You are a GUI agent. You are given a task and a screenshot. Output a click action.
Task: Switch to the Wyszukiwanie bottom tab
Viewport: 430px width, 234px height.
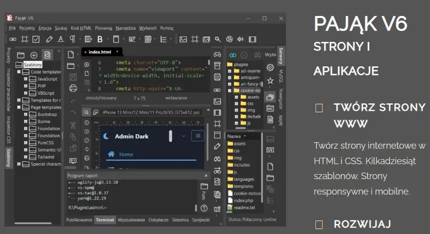132,220
